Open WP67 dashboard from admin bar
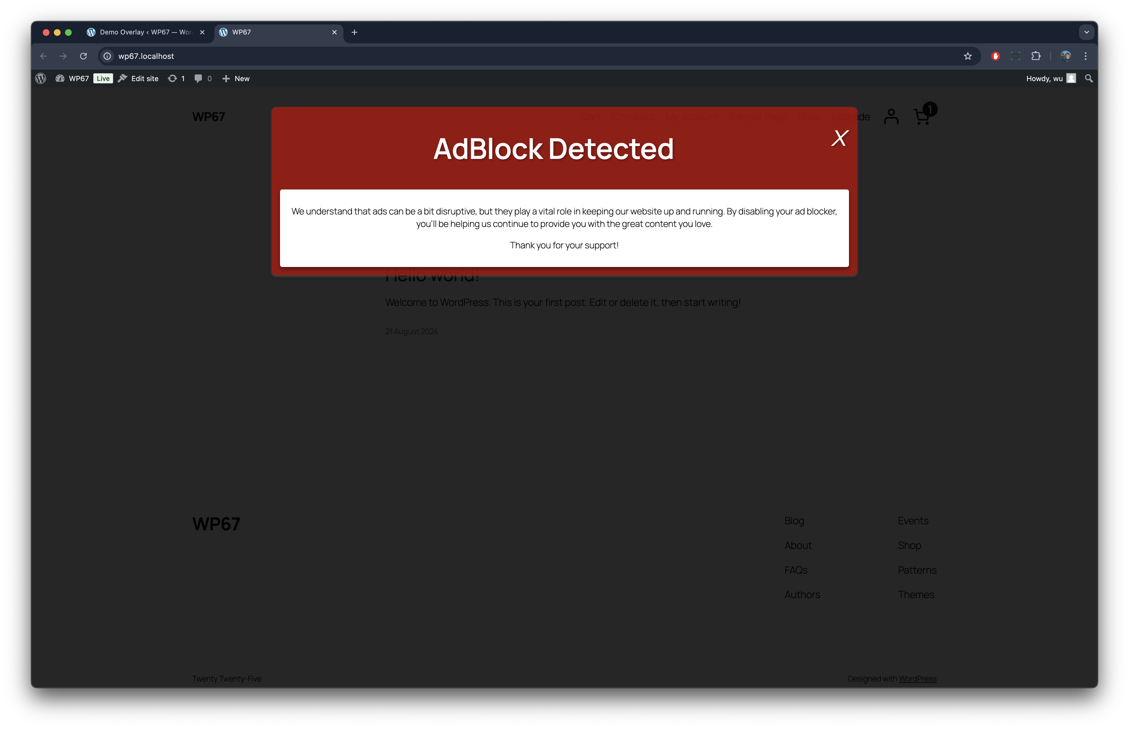 point(73,79)
